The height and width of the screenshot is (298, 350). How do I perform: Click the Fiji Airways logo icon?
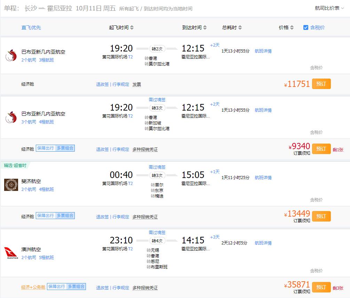(x=11, y=185)
